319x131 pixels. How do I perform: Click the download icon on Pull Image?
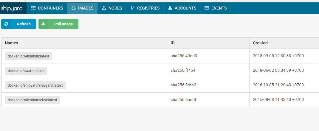click(43, 24)
